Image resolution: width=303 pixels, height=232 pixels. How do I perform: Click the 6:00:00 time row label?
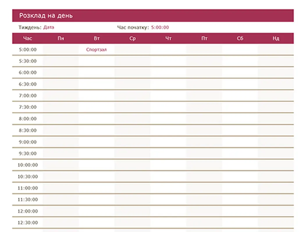pyautogui.click(x=28, y=72)
